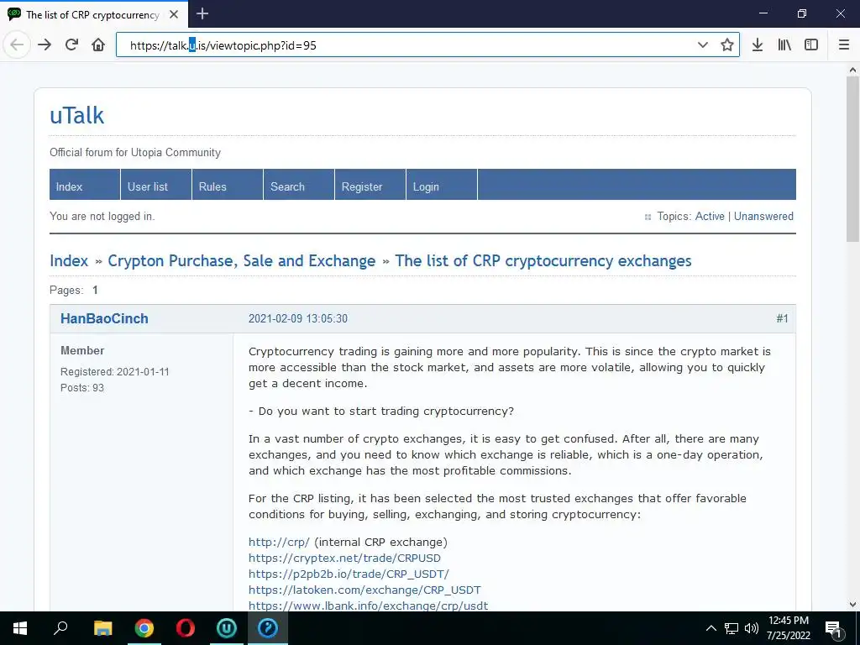Expand the address bar history dropdown
This screenshot has width=860, height=645.
[703, 45]
